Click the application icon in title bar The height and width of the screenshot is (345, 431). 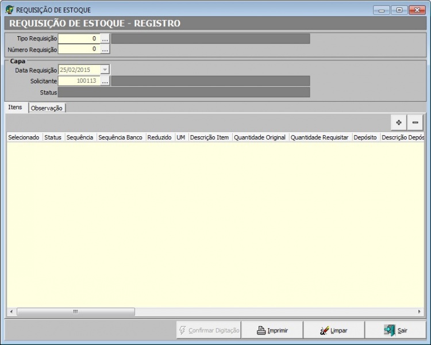9,10
